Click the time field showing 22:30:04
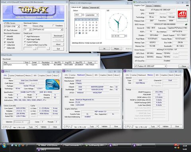The height and width of the screenshot is (152, 191). 118,36
